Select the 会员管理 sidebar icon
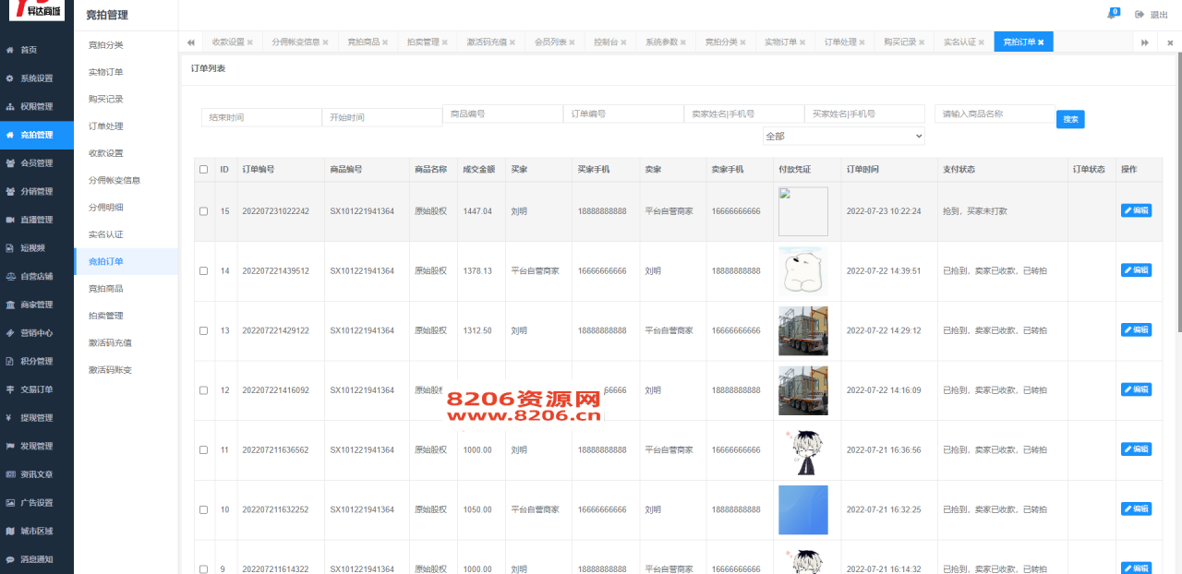Image resolution: width=1182 pixels, height=574 pixels. [11, 162]
